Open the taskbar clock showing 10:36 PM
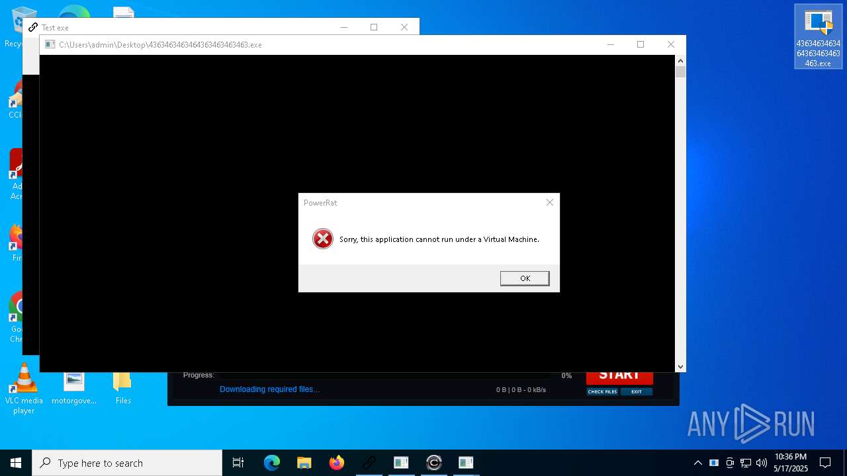Viewport: 847px width, 476px height. [x=791, y=463]
